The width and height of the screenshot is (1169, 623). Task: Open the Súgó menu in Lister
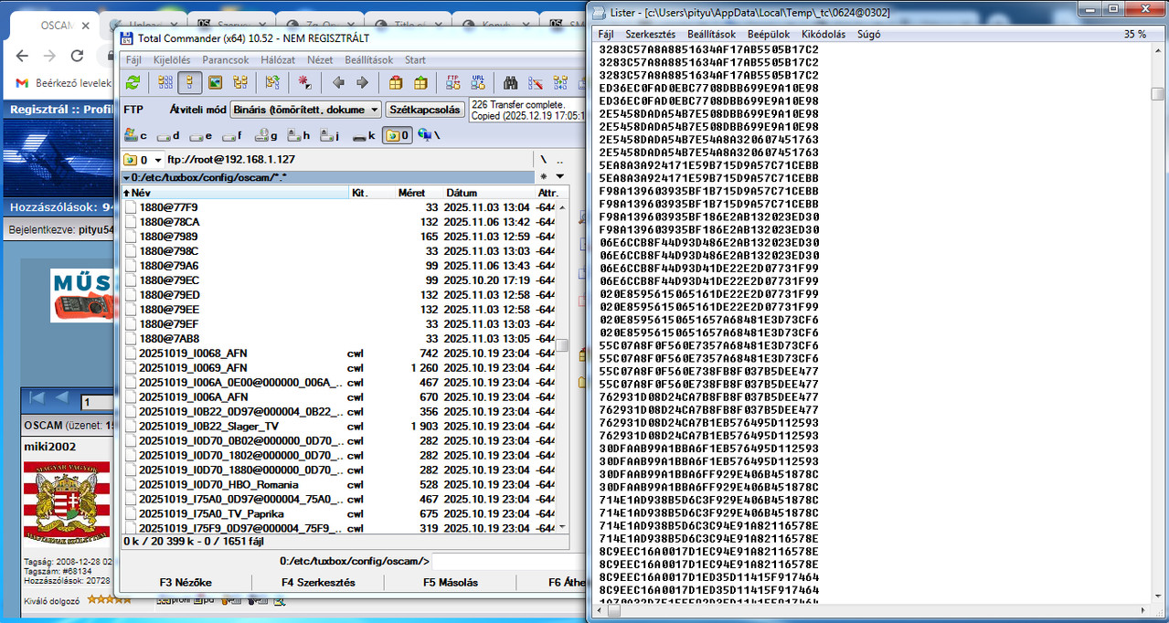(x=868, y=34)
